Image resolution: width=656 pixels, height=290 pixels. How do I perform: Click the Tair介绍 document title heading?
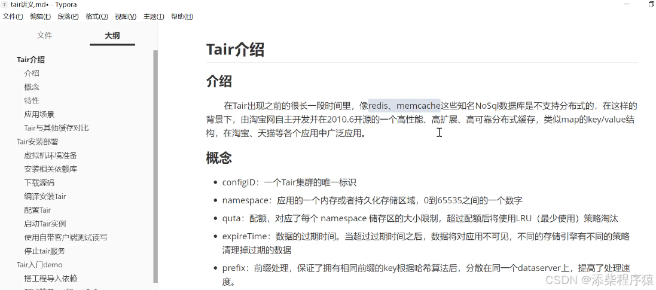(235, 50)
